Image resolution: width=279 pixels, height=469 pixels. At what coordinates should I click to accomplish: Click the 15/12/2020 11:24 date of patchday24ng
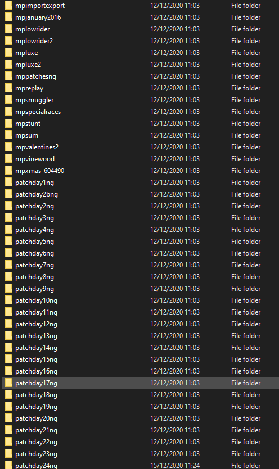(175, 466)
